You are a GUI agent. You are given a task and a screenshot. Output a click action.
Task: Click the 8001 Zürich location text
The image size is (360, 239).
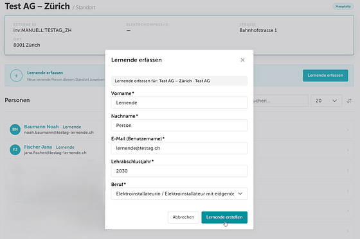tap(26, 45)
